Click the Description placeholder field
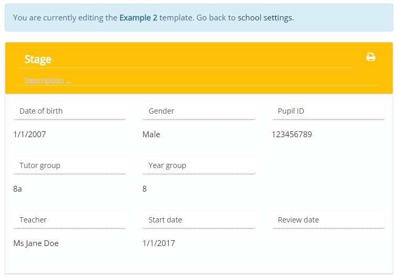 pyautogui.click(x=199, y=81)
